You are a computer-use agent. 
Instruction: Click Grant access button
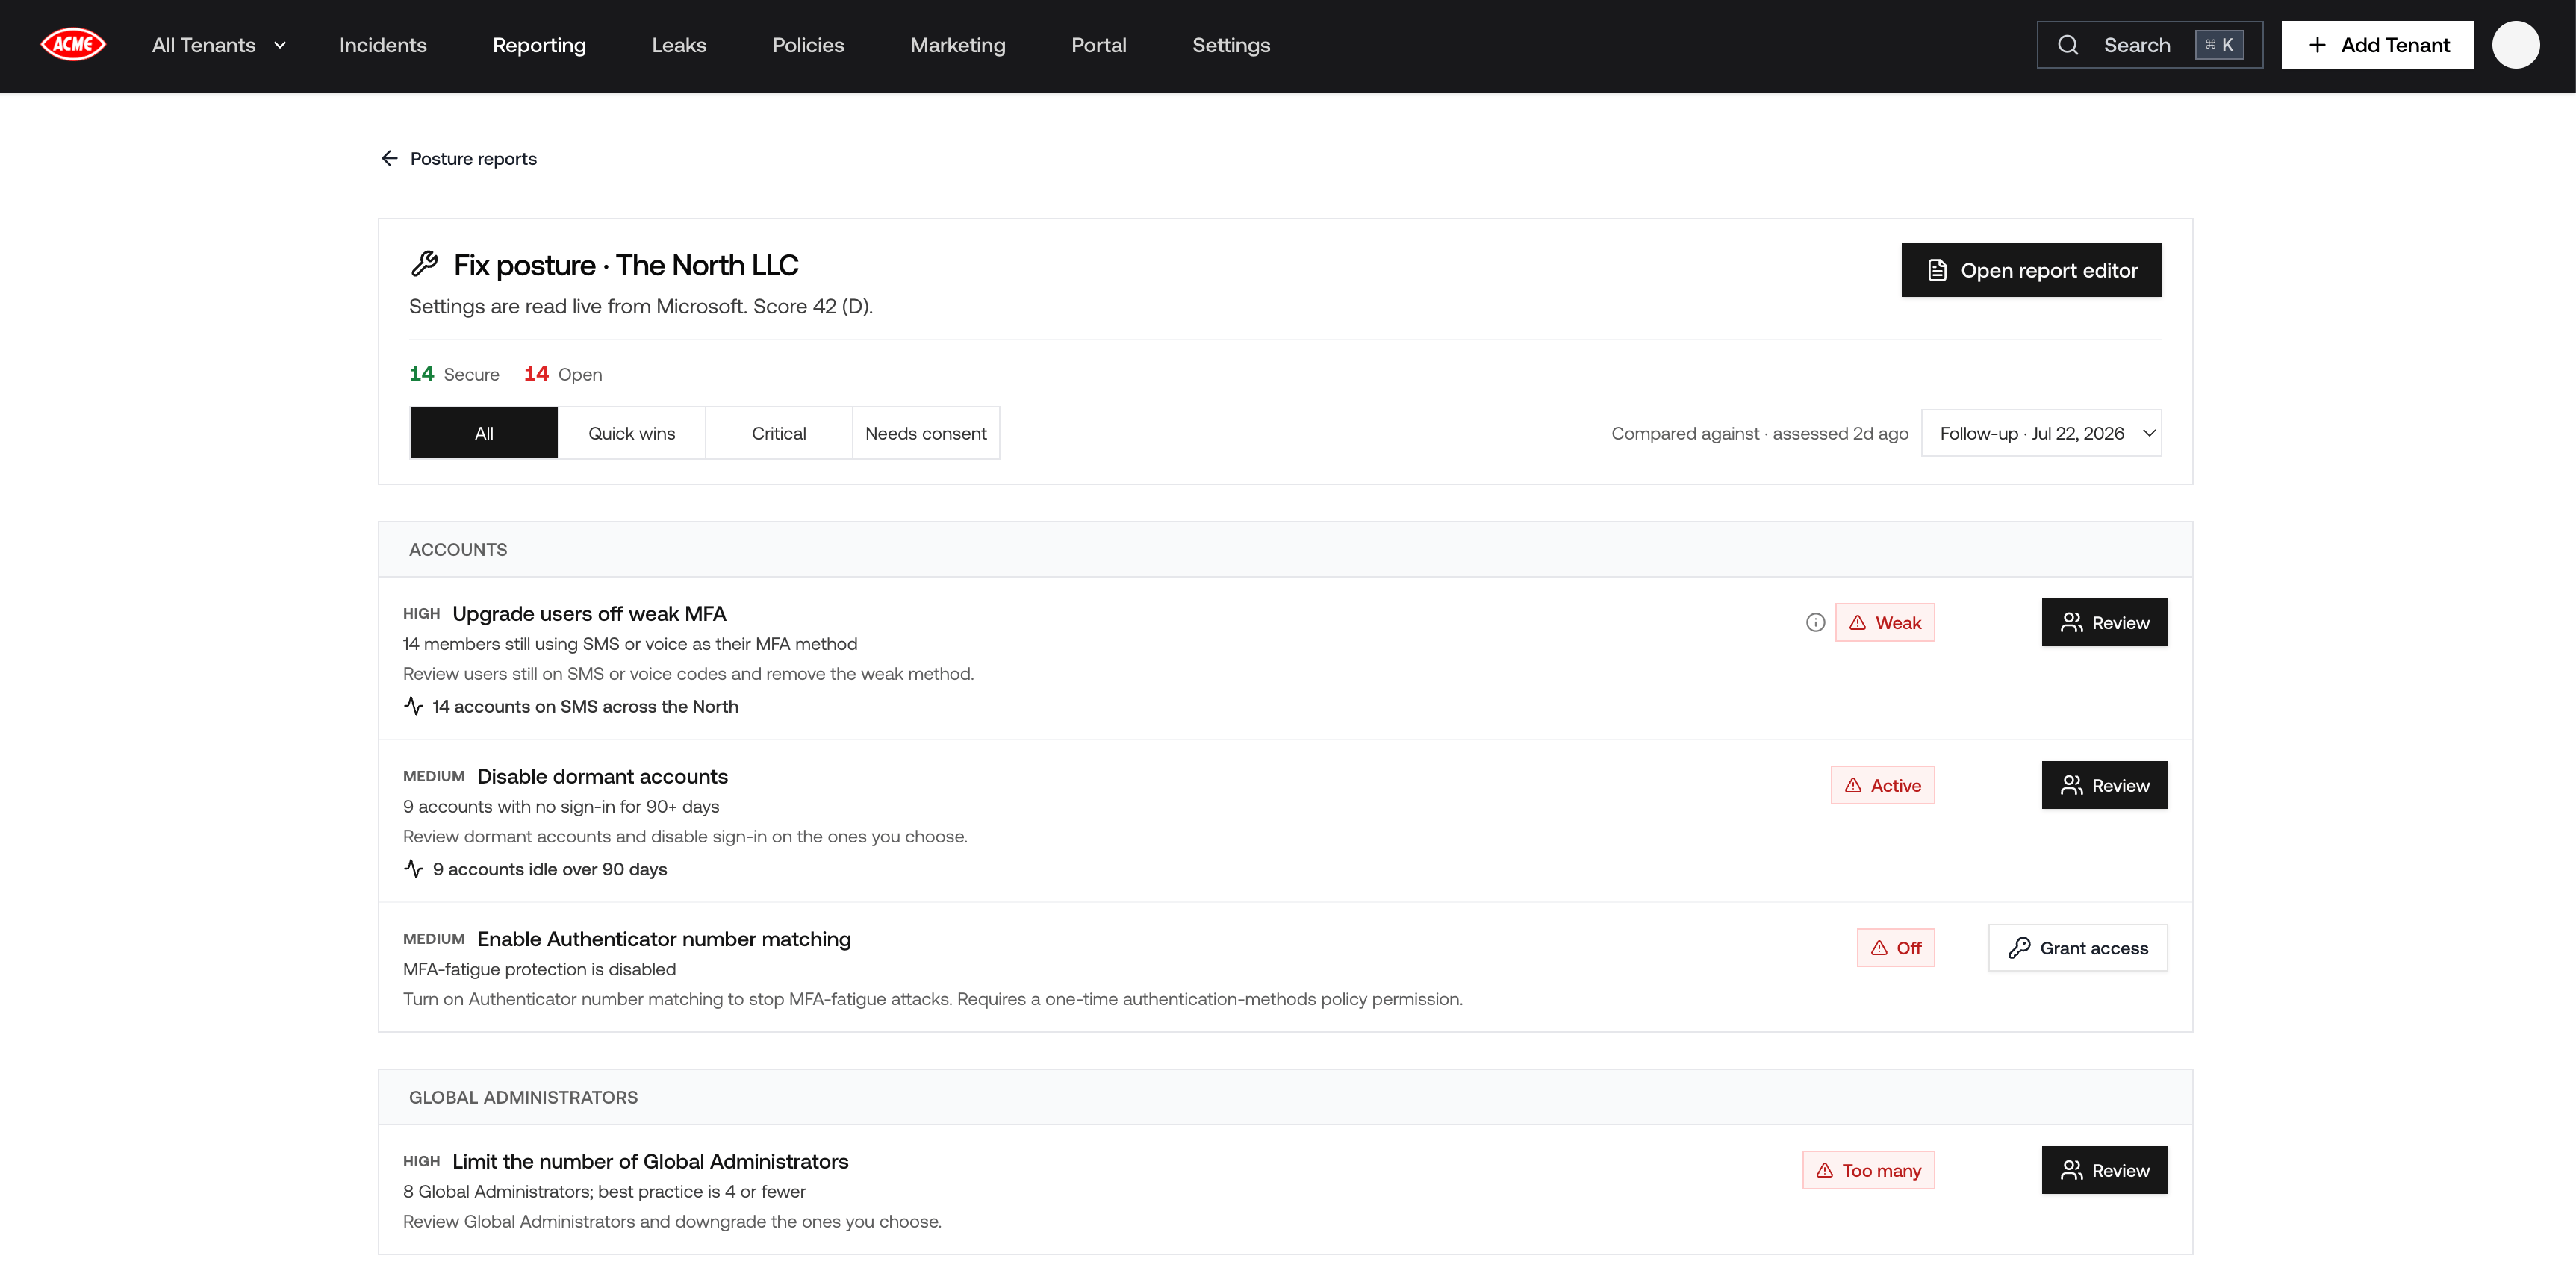click(2077, 948)
